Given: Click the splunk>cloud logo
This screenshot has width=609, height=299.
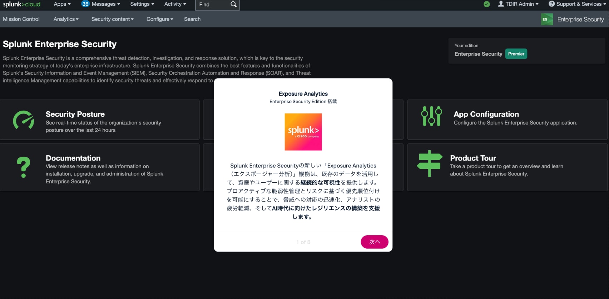Looking at the screenshot, I should point(22,4).
